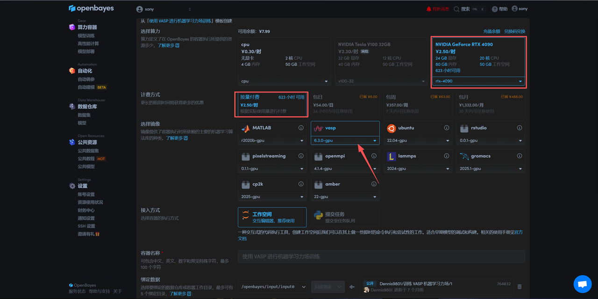Open the gromacs 2025.1-gpu version dropdown
Image resolution: width=598 pixels, height=299 pixels.
pyautogui.click(x=491, y=169)
